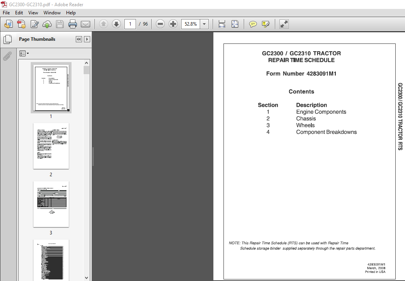Screen dimensions: 405x281
Task: Click the Page Thumbnails panel icon
Action: (8, 39)
